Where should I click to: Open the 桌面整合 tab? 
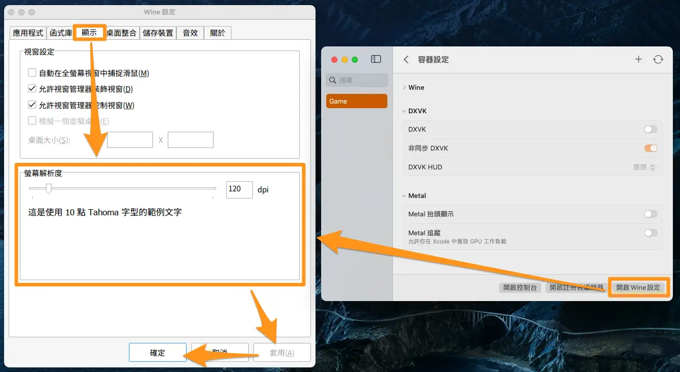point(121,33)
